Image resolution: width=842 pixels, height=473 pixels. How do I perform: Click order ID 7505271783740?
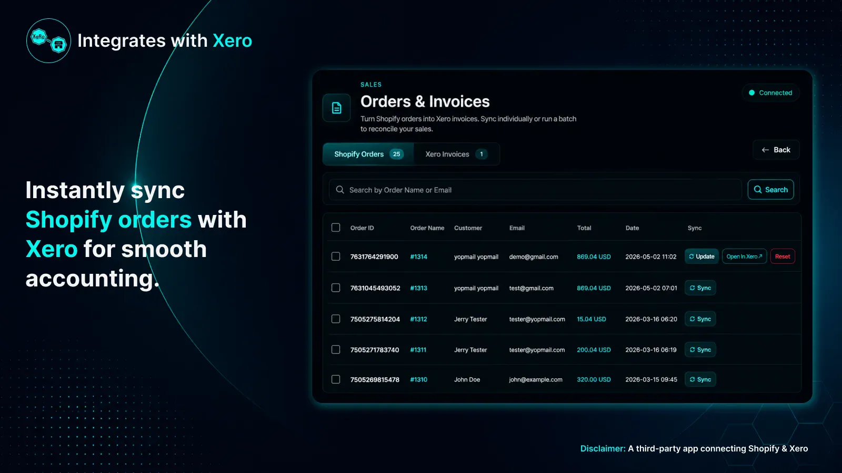(x=375, y=350)
